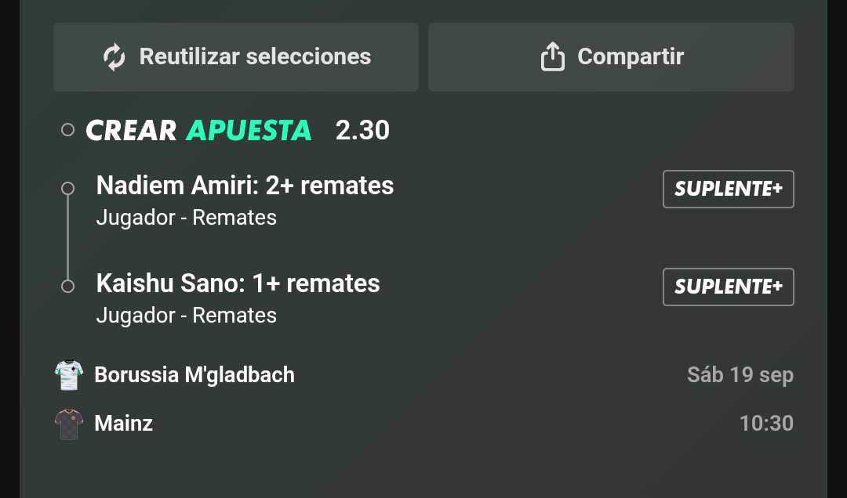
Task: Click the 2.30 odds value
Action: point(362,130)
